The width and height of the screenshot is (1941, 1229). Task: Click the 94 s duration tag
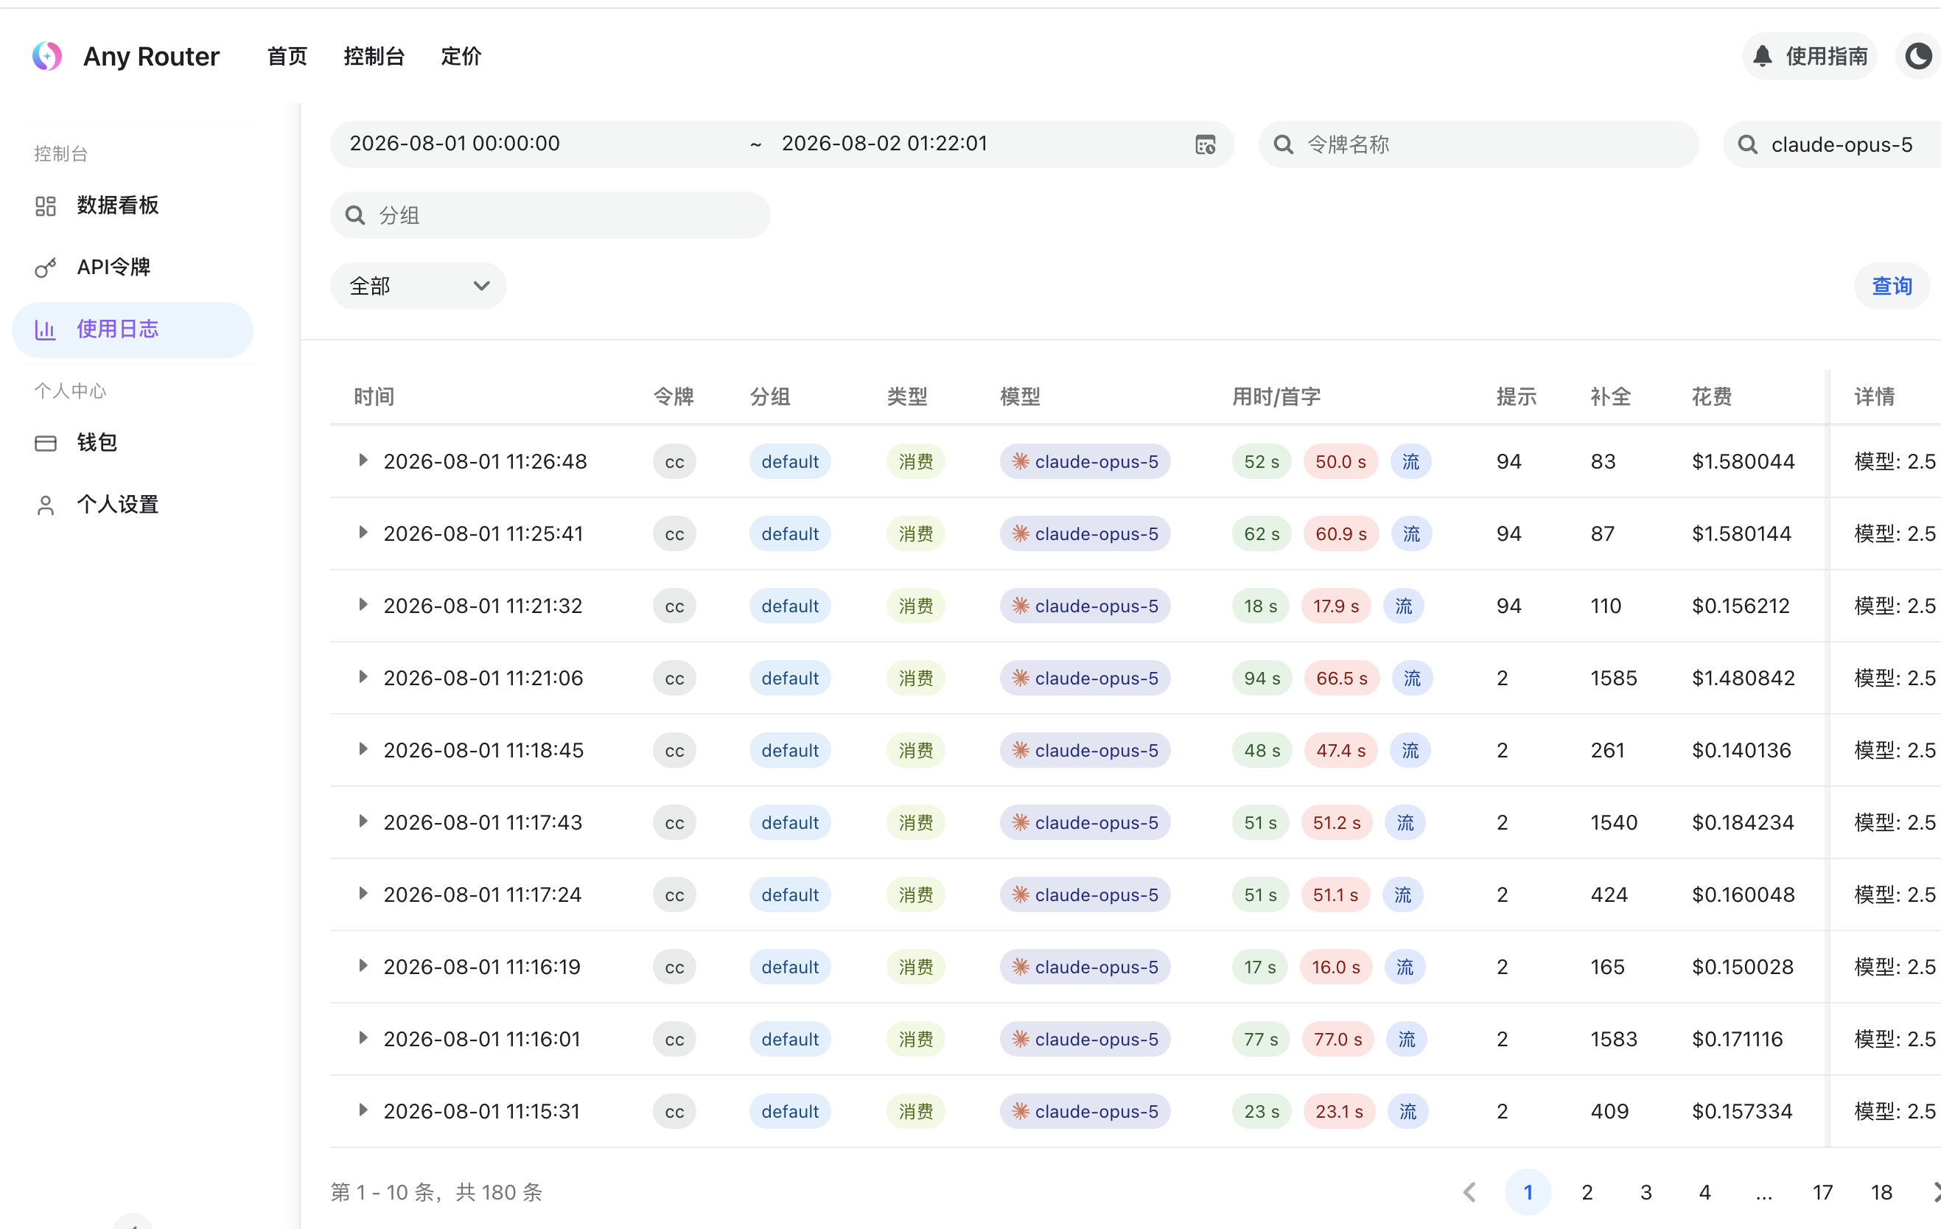tap(1262, 678)
